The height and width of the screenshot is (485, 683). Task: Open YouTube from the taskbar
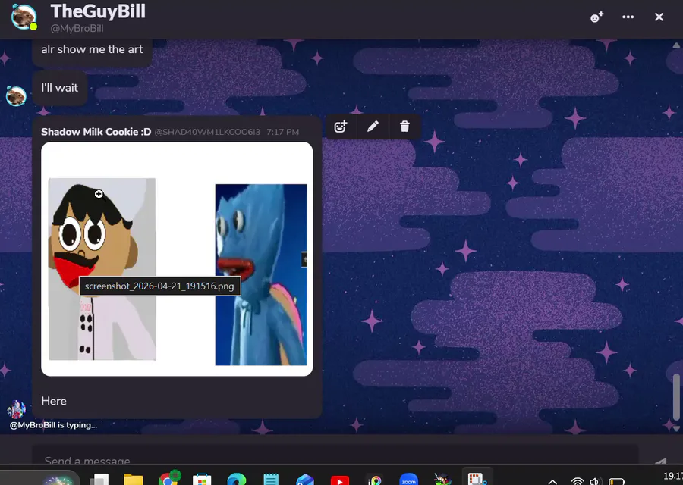pos(340,480)
